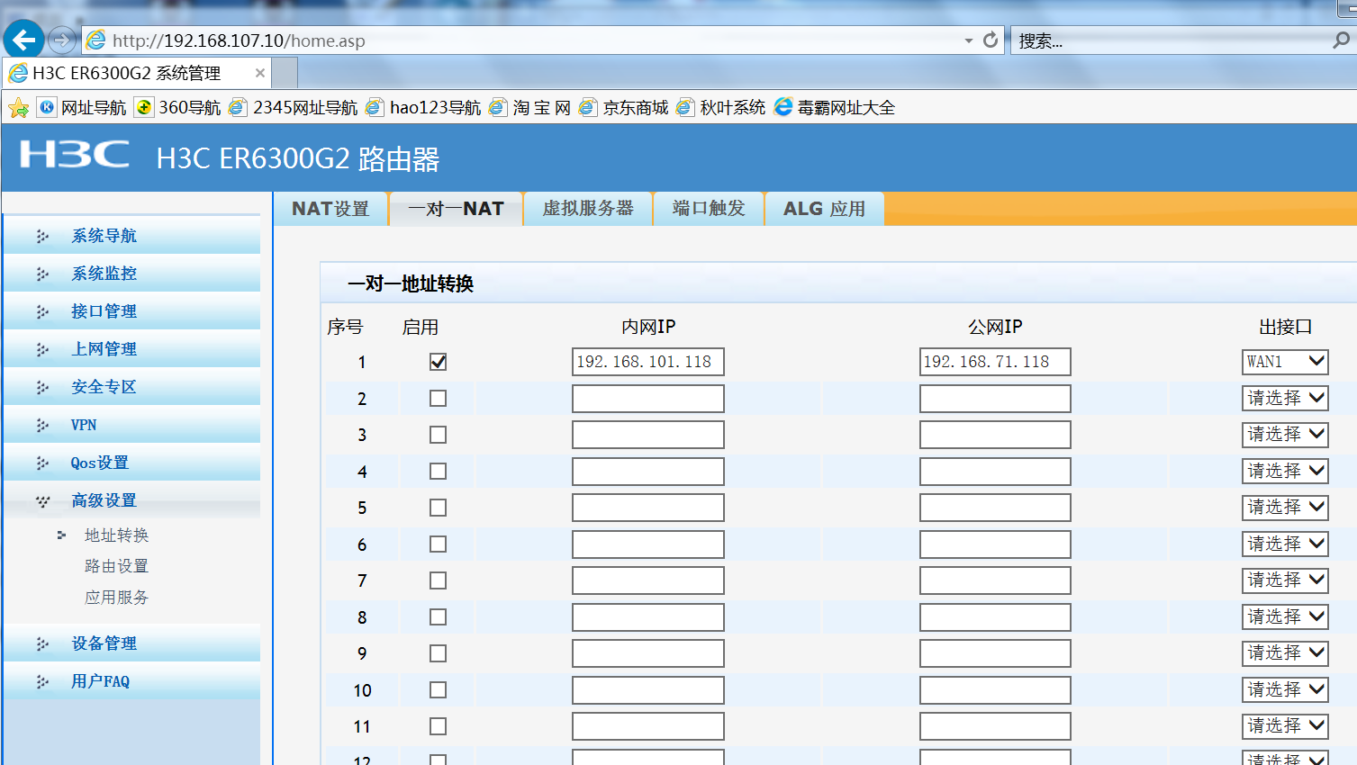Open the 出接口 dropdown for row 4
The height and width of the screenshot is (765, 1357).
1285,472
